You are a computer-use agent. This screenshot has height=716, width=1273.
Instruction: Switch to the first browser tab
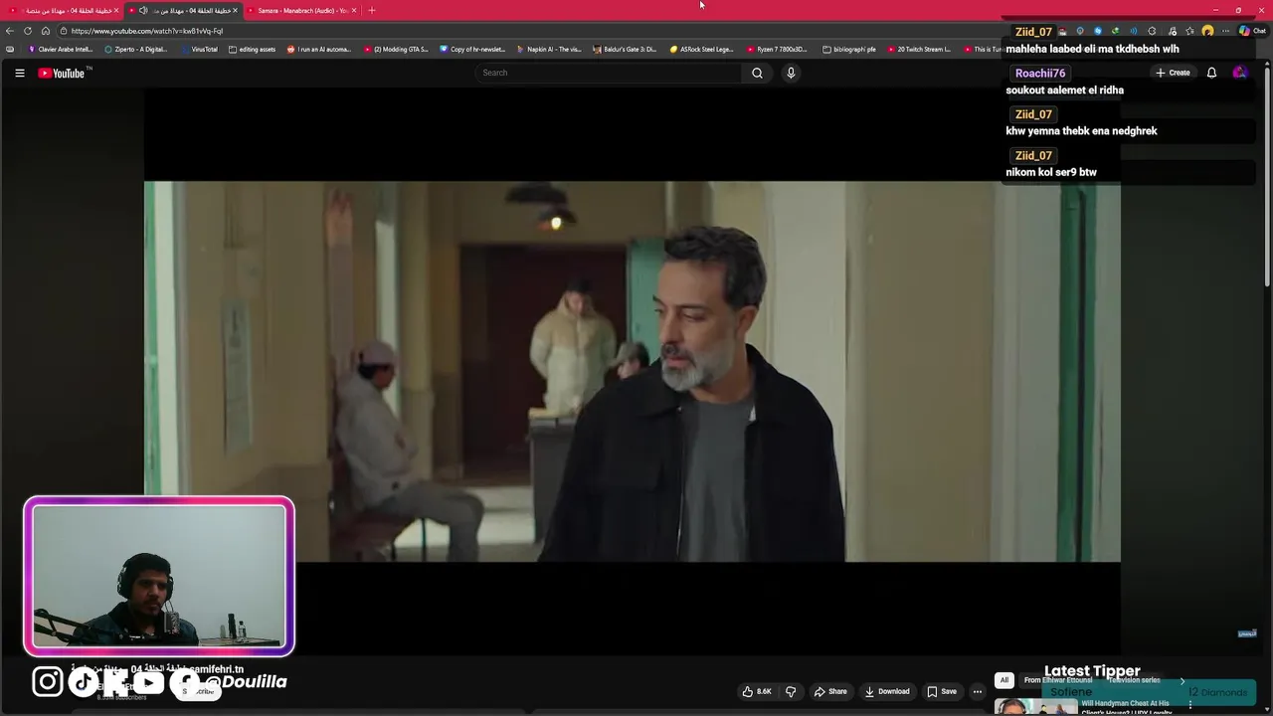62,10
